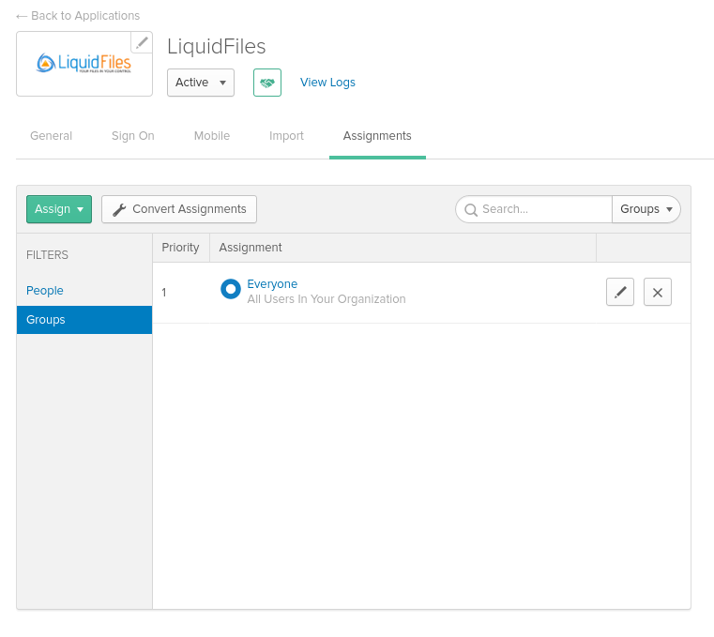The width and height of the screenshot is (714, 637).
Task: Click 'All Users In Your Organization' text
Action: [327, 299]
